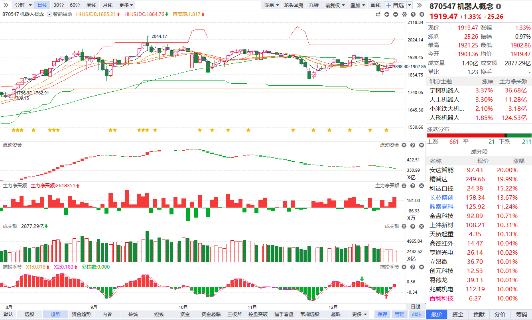Switch chart to 日线 period
Screen dimensions: 532x320
click(42, 5)
